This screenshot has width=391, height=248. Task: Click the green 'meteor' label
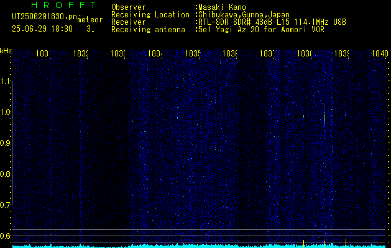point(90,20)
